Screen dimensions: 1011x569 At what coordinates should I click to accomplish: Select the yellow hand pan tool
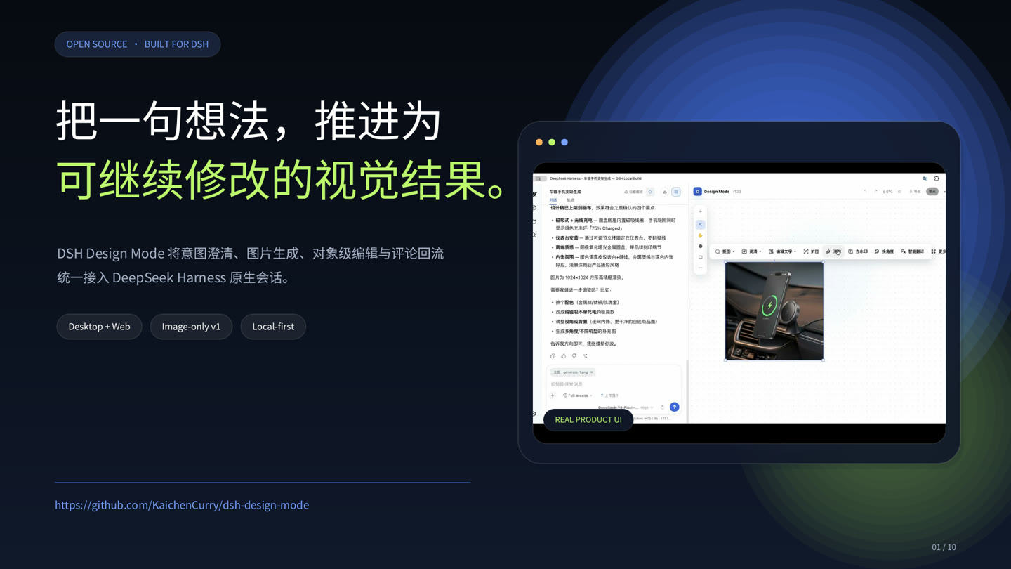[700, 235]
